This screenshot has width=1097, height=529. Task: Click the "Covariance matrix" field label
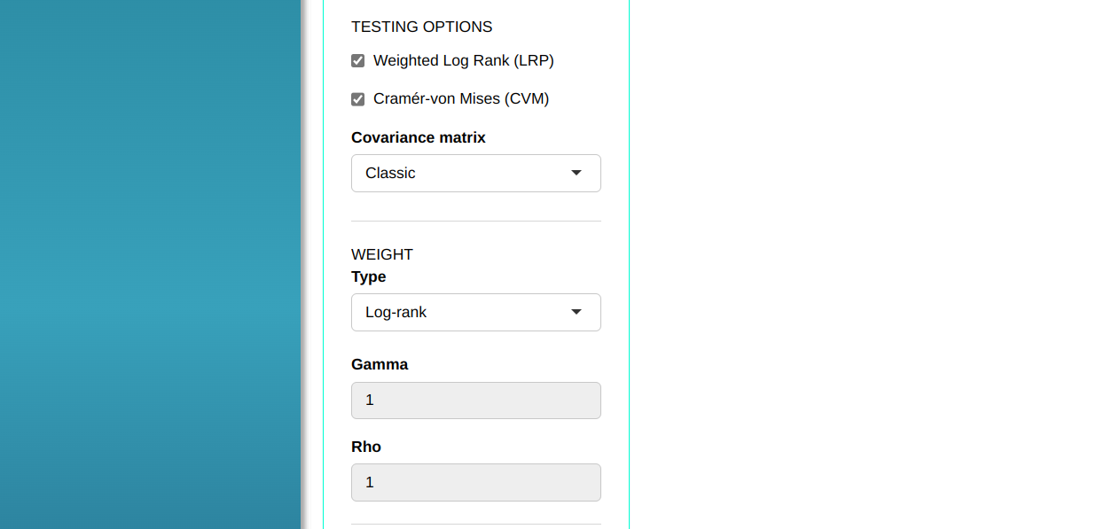point(419,137)
